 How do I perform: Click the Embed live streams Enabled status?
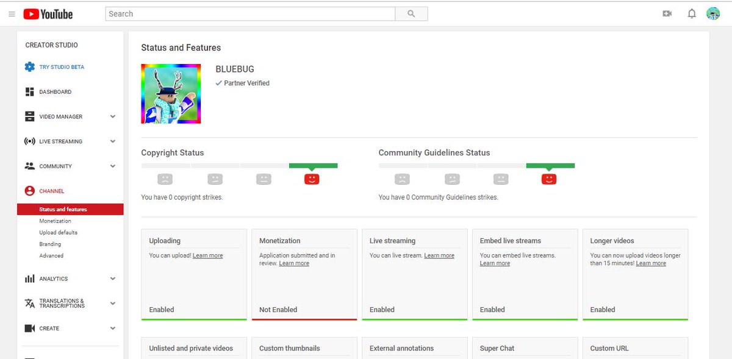pyautogui.click(x=492, y=310)
